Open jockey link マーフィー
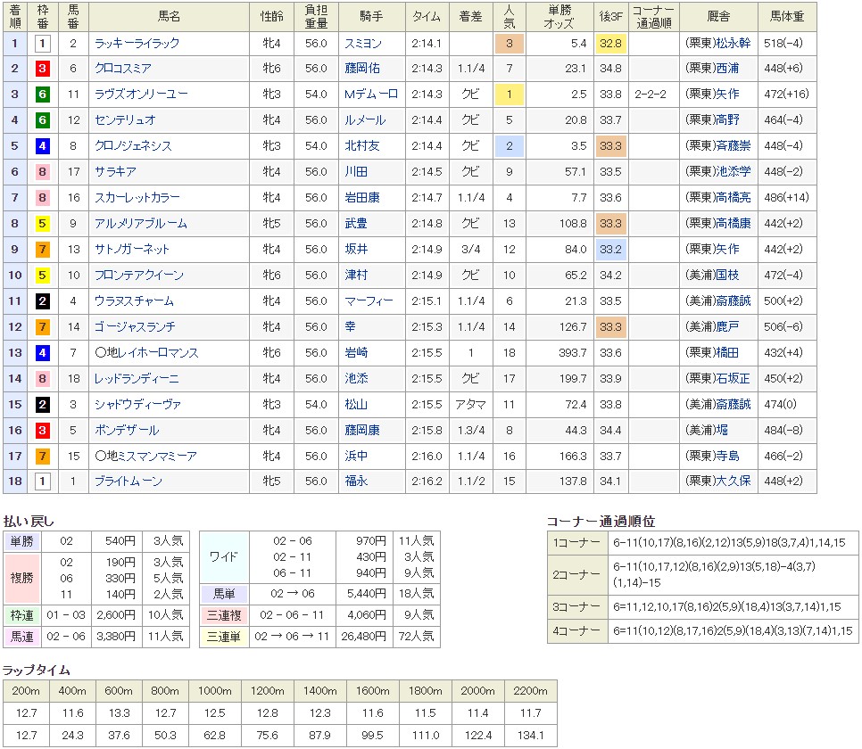 point(369,301)
